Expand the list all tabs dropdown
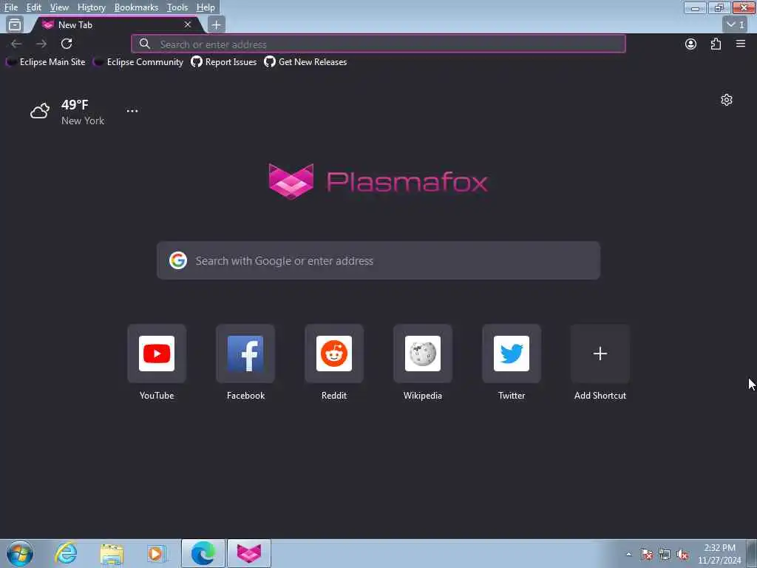Viewport: 757px width, 568px height. 736,24
